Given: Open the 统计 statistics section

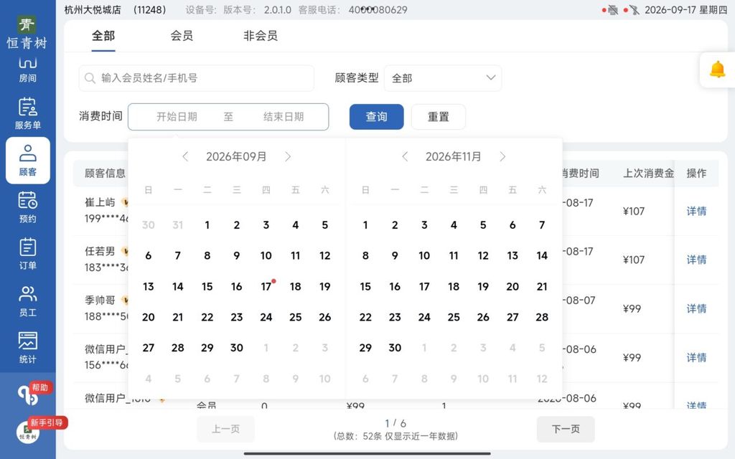Looking at the screenshot, I should 28,348.
